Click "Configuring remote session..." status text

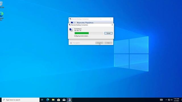point(81,36)
